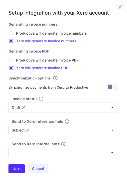
Task: Clear the Subject value using its X
Action: 28,130
